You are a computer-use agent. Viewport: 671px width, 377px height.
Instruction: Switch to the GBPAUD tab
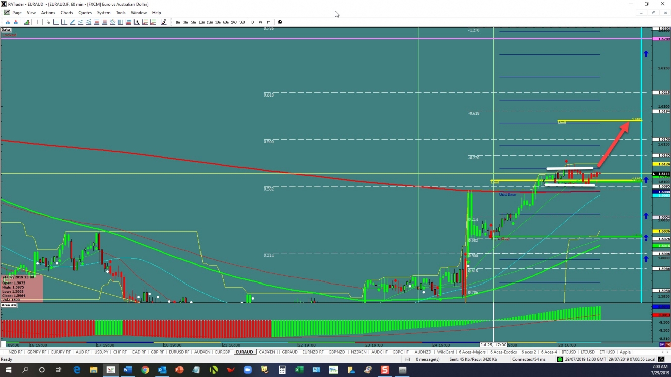coord(290,352)
